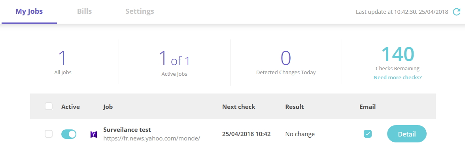Image resolution: width=465 pixels, height=159 pixels.
Task: Click the Surveilance test job title
Action: pyautogui.click(x=127, y=129)
